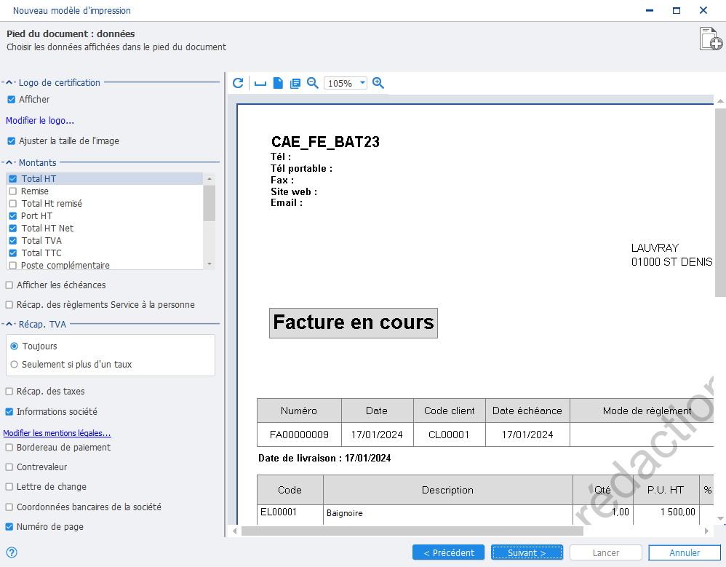This screenshot has height=567, width=726.
Task: Enable Coordonnées bancaires de la société
Action: [9, 507]
